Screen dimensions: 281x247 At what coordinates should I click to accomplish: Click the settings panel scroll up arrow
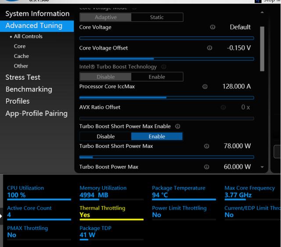[262, 12]
